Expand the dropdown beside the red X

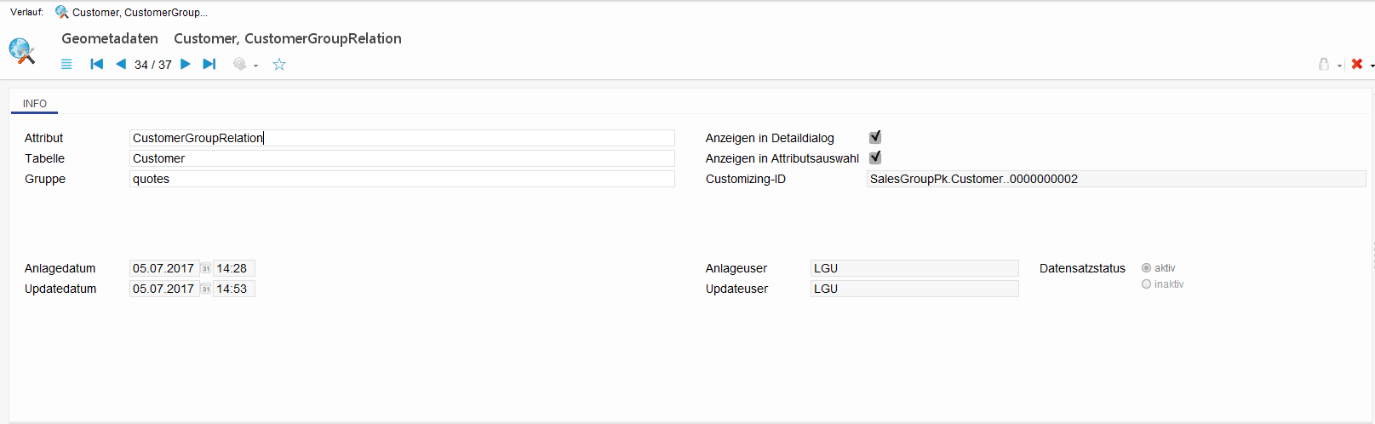click(x=1372, y=66)
